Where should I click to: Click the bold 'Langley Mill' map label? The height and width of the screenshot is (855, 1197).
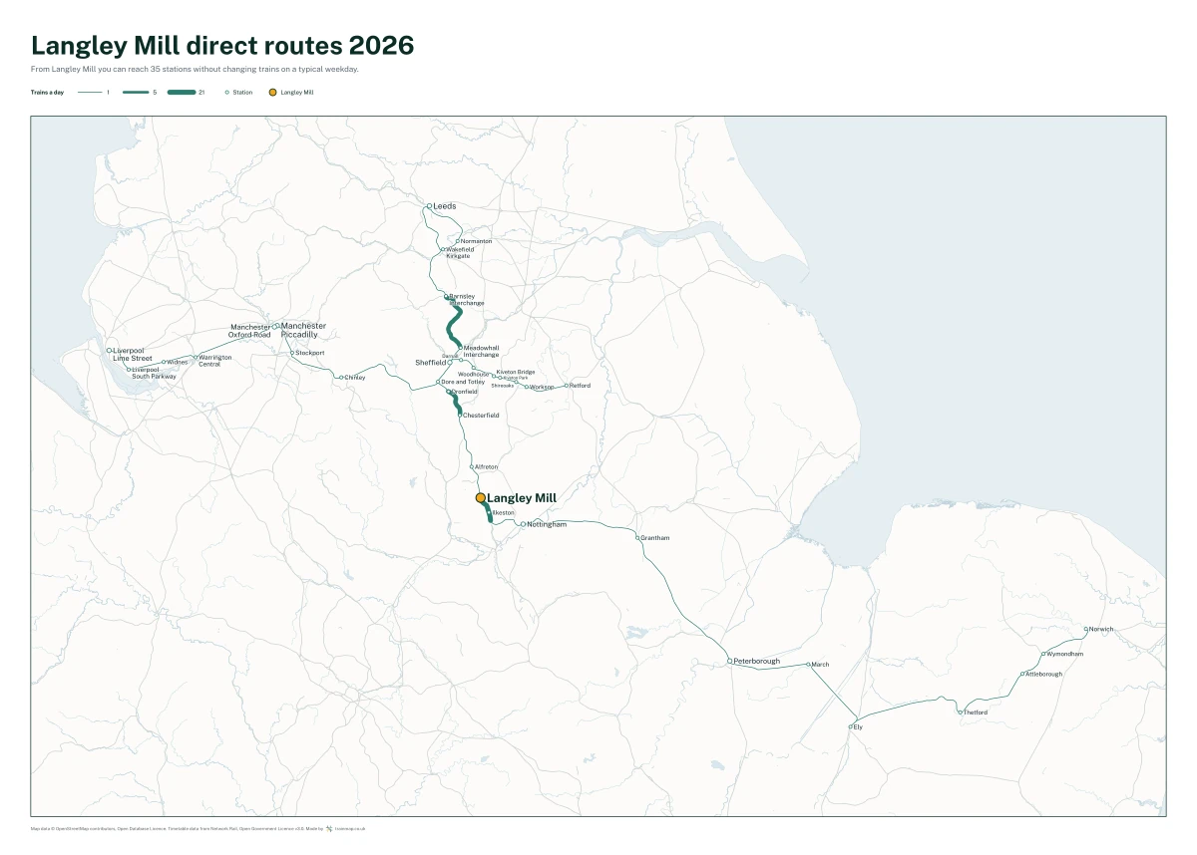522,497
